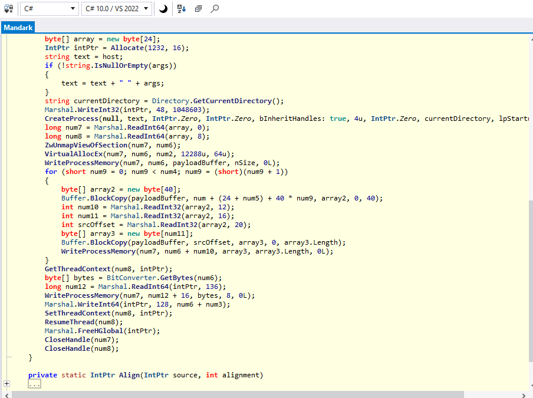Click the 'for' keyword of the loop
The width and height of the screenshot is (533, 398).
51,172
